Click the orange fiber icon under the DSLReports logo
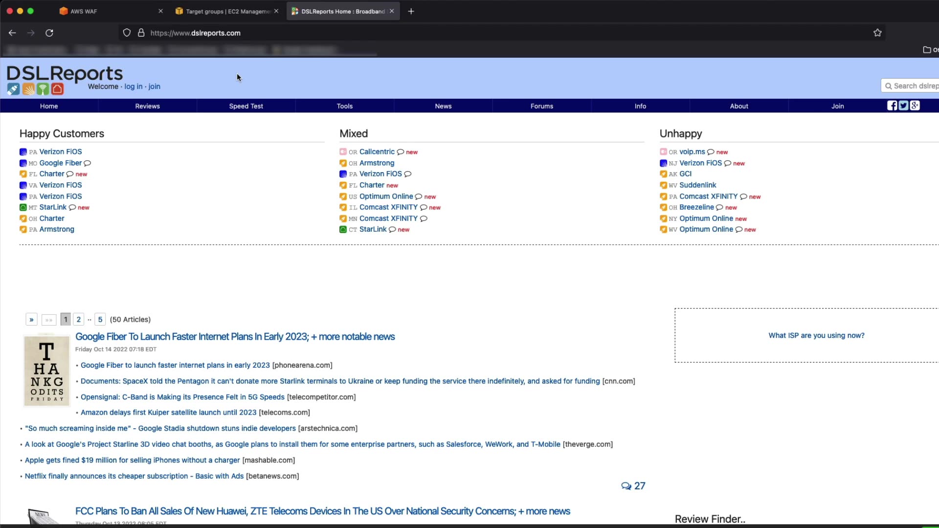This screenshot has height=528, width=939. 28,89
